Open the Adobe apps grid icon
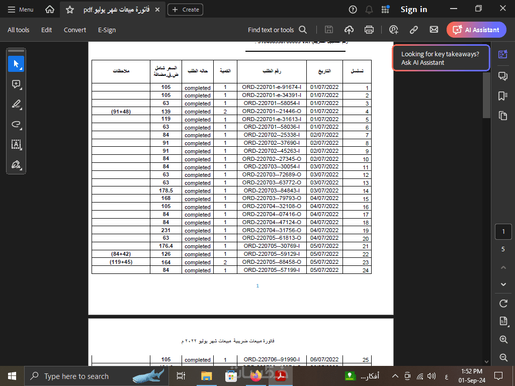Viewport: 515px width, 386px height. (x=385, y=10)
